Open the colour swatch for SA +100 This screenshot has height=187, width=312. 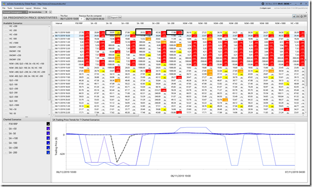tap(48, 138)
